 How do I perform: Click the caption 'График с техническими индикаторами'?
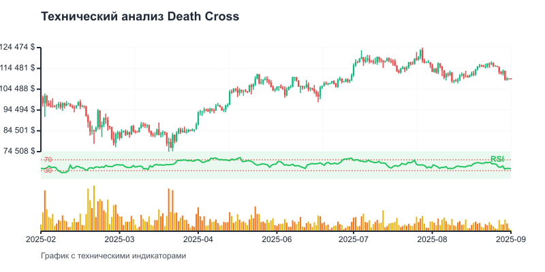point(113,256)
